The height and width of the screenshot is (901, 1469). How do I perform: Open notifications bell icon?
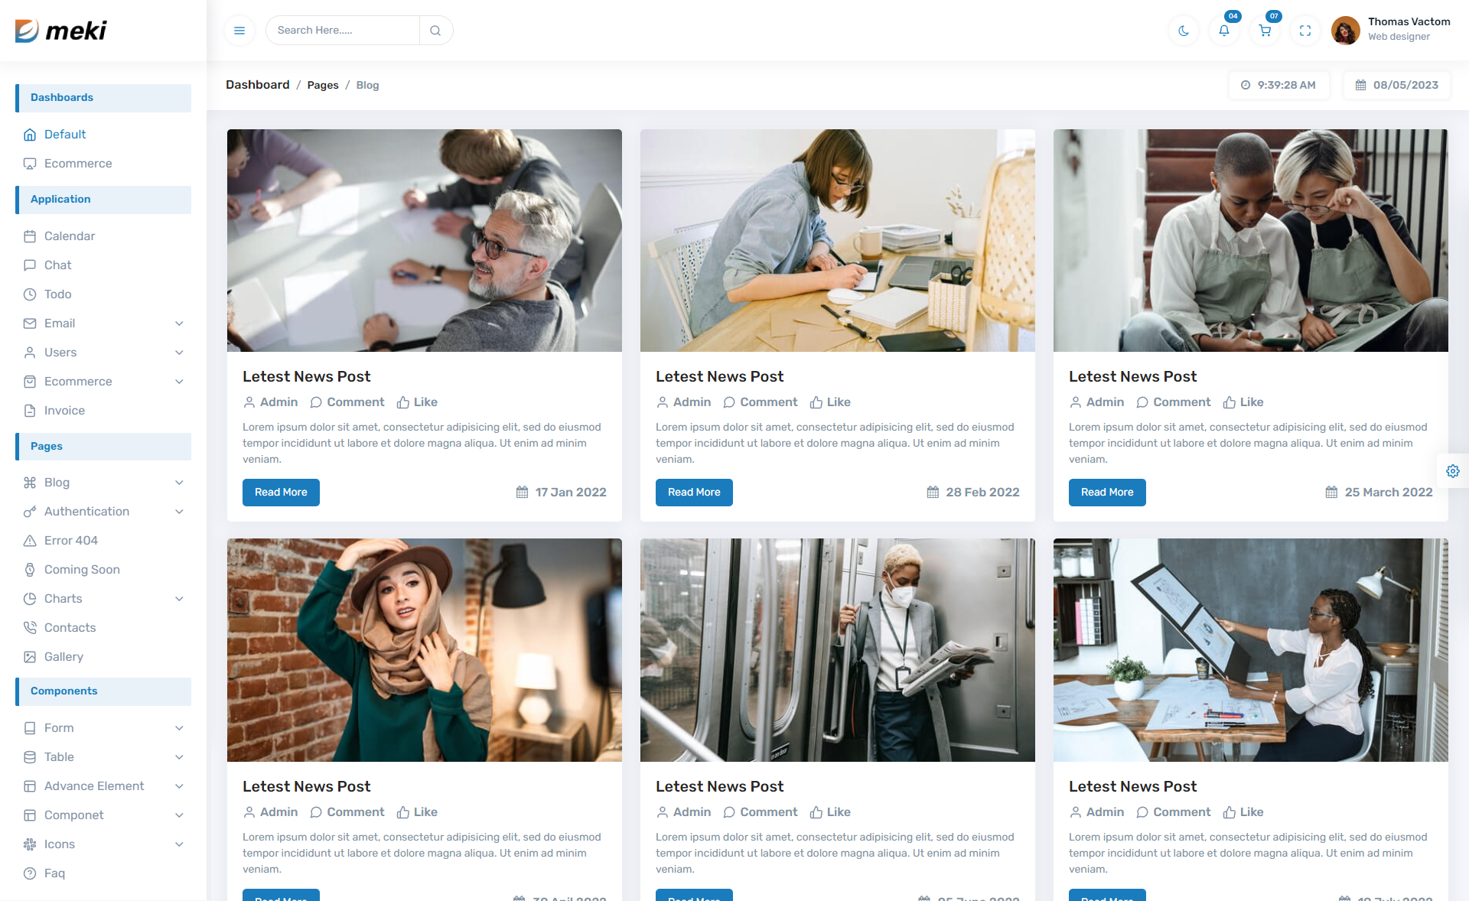coord(1224,31)
